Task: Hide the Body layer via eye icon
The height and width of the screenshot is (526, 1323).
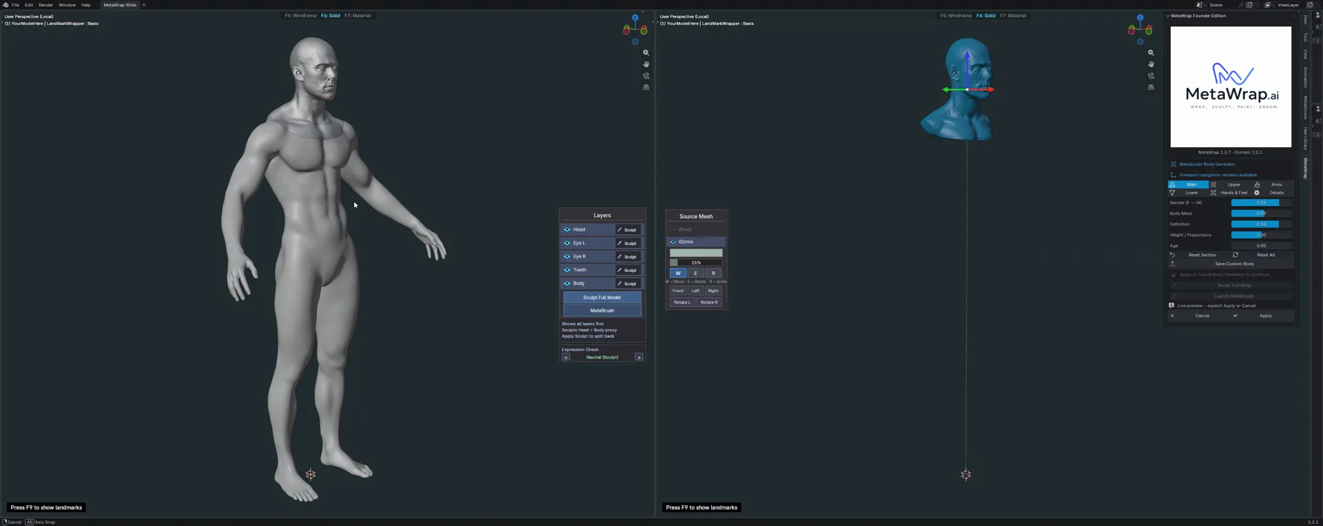Action: [x=567, y=284]
